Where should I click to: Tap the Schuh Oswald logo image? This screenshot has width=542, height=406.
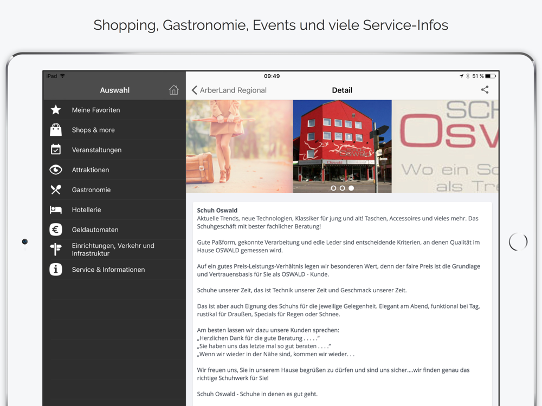click(x=445, y=146)
